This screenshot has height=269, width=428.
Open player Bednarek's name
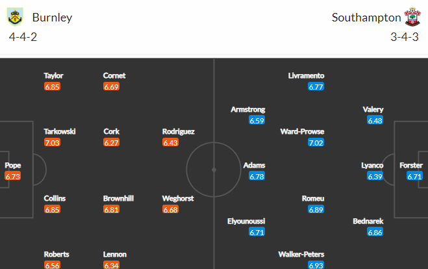coord(368,221)
